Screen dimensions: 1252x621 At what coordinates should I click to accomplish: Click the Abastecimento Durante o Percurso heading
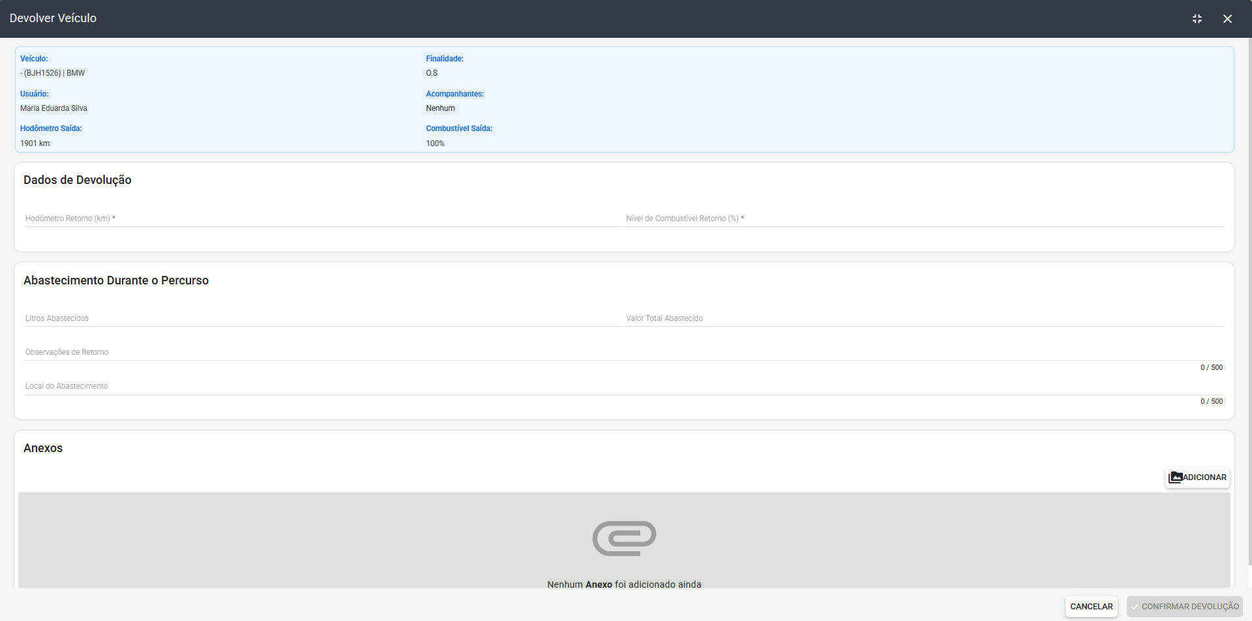tap(116, 280)
